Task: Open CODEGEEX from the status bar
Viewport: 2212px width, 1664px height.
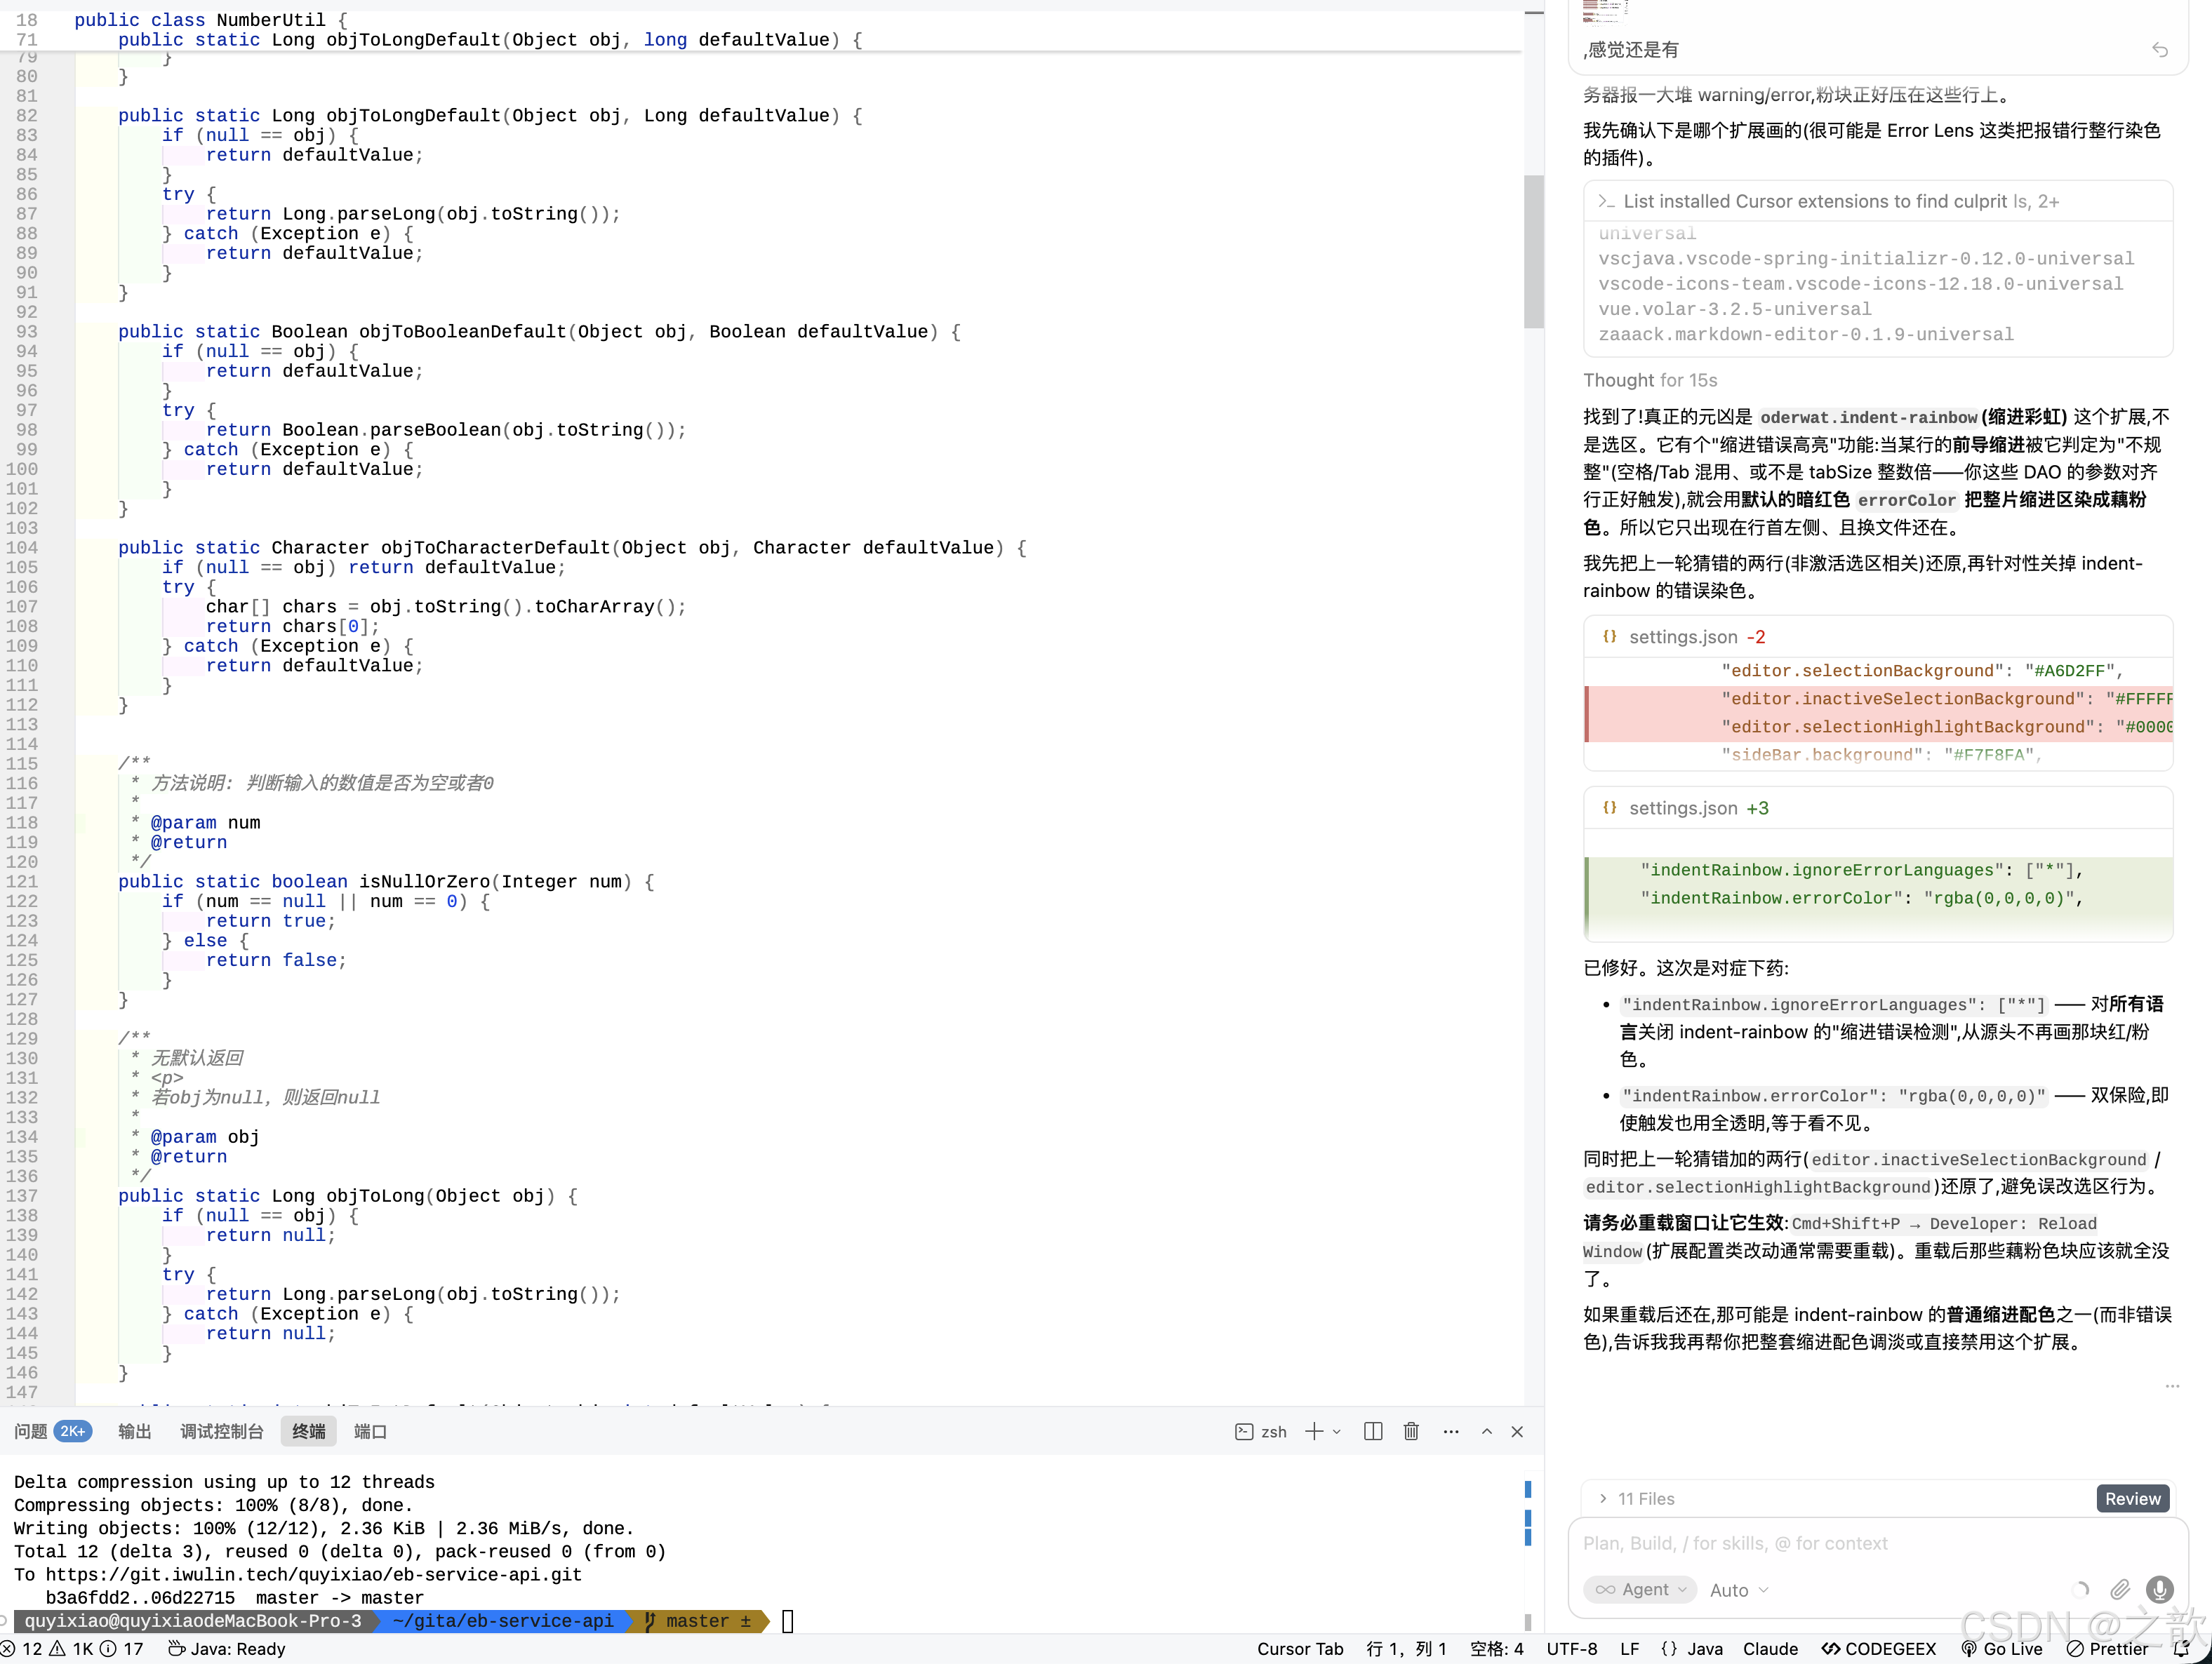Action: click(1878, 1648)
